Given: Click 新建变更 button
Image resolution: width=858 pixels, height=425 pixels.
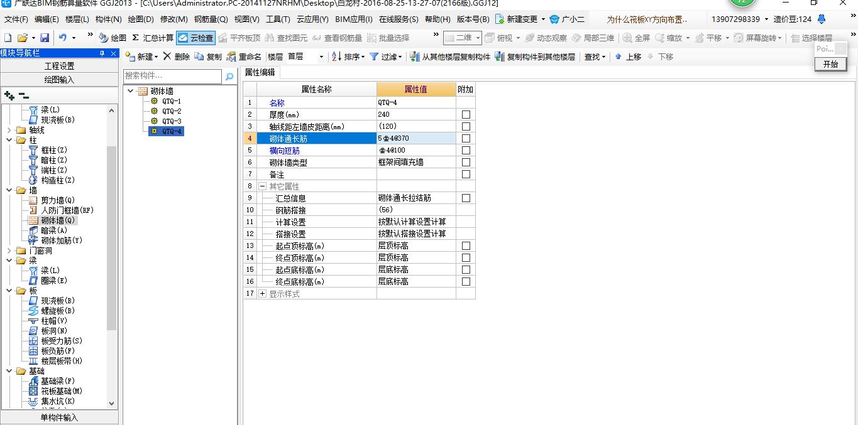Looking at the screenshot, I should 521,19.
